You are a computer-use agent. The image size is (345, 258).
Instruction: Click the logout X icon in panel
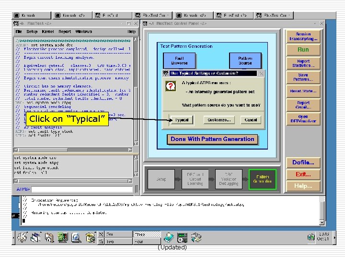coord(101,234)
